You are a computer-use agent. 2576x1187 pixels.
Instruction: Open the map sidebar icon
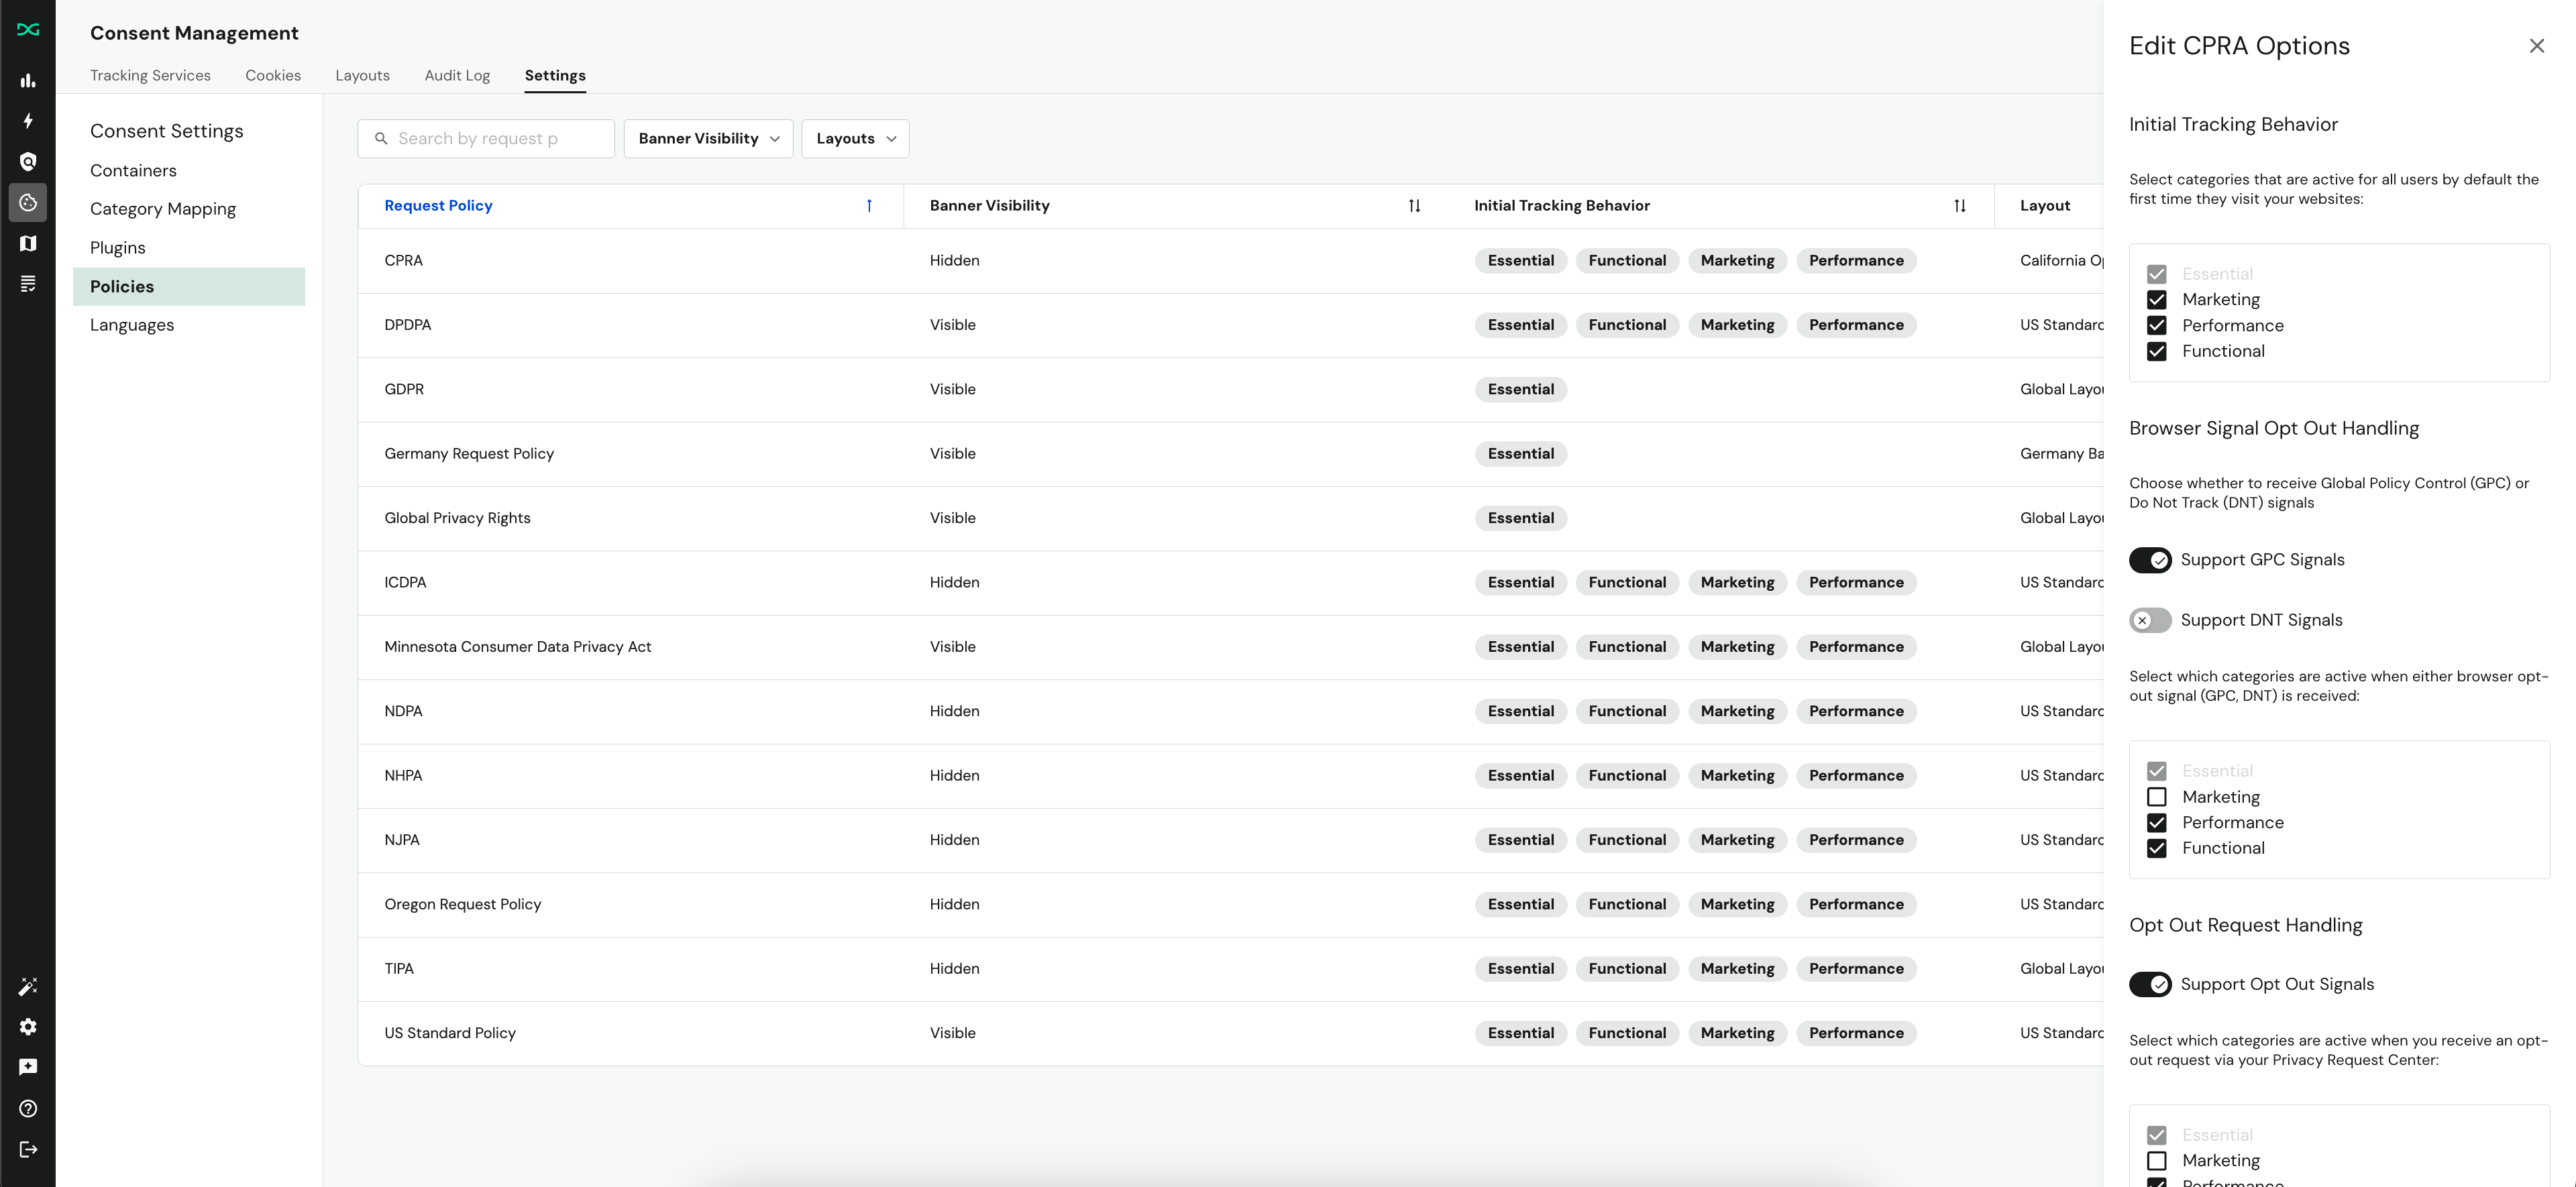click(28, 243)
